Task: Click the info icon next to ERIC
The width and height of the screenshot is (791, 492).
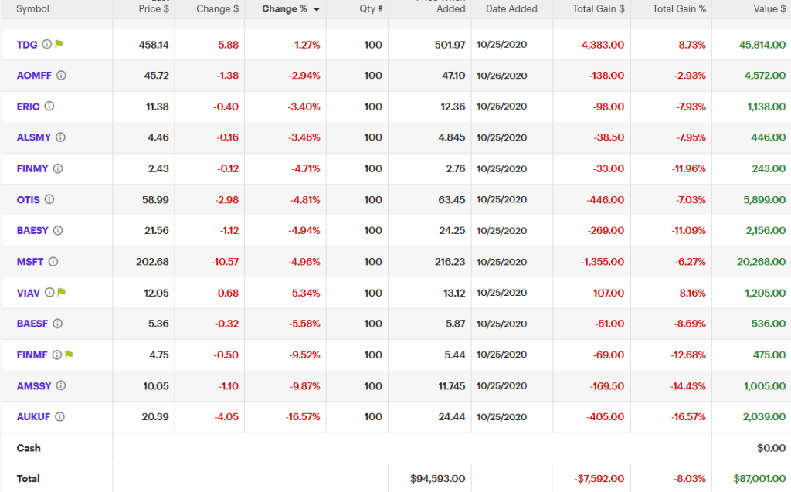Action: click(49, 107)
